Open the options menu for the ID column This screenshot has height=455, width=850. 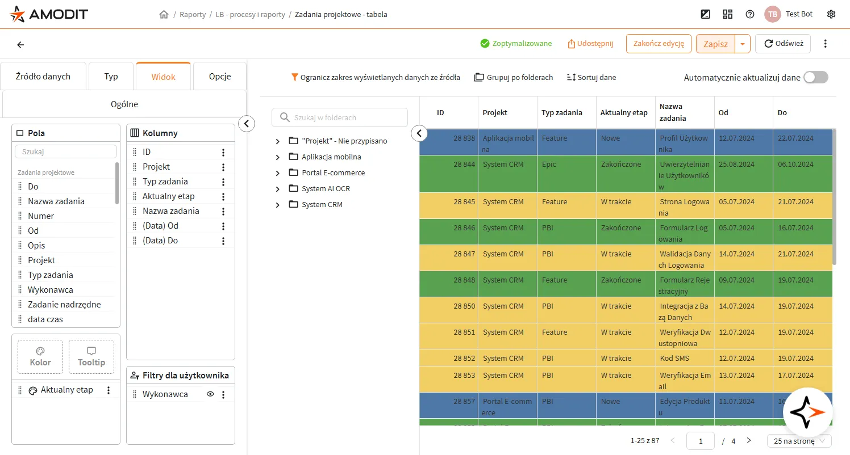point(223,152)
